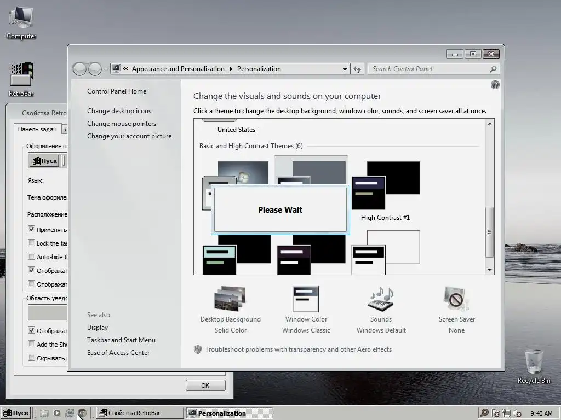Click the Desktop Background slideshow icon
Image resolution: width=561 pixels, height=420 pixels.
231,299
